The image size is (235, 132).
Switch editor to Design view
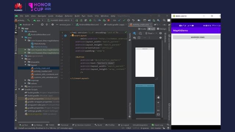click(162, 29)
